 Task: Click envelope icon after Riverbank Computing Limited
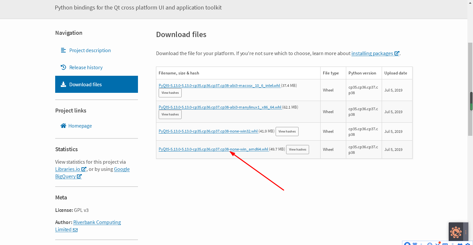[75, 230]
